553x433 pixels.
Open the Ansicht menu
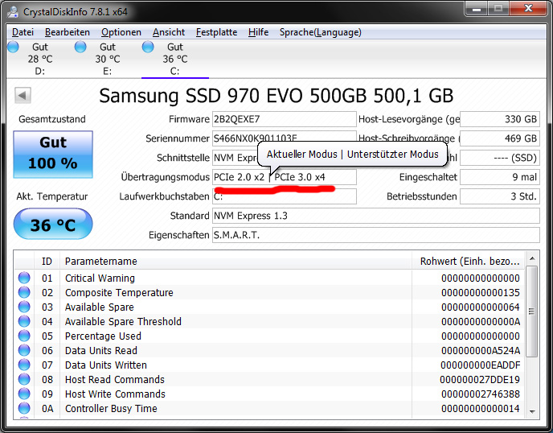coord(169,32)
